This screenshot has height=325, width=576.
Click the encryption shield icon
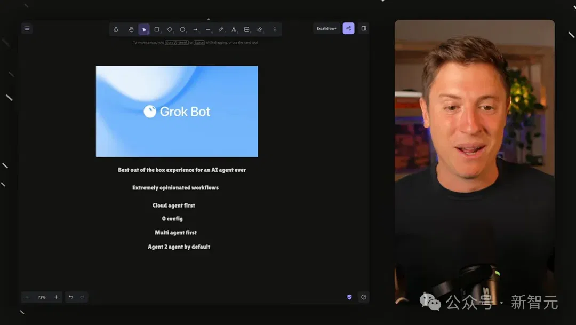349,297
